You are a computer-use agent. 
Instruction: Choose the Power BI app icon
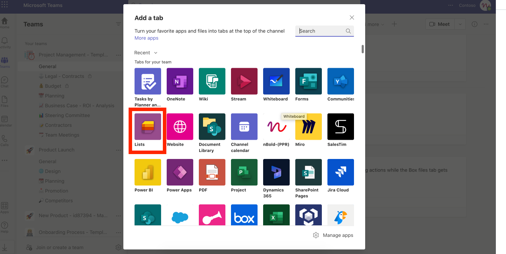click(x=148, y=172)
